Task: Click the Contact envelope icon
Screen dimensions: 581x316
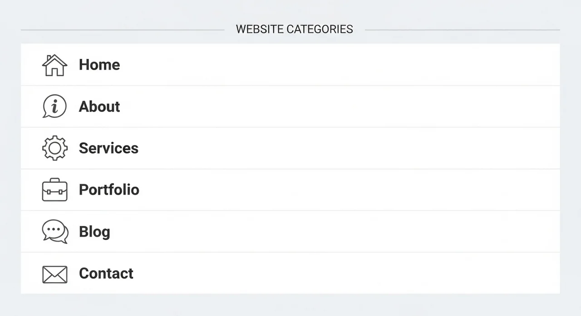Action: (x=54, y=274)
